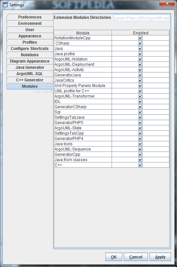Switch to the Environment tab
This screenshot has height=267, width=177.
(30, 23)
